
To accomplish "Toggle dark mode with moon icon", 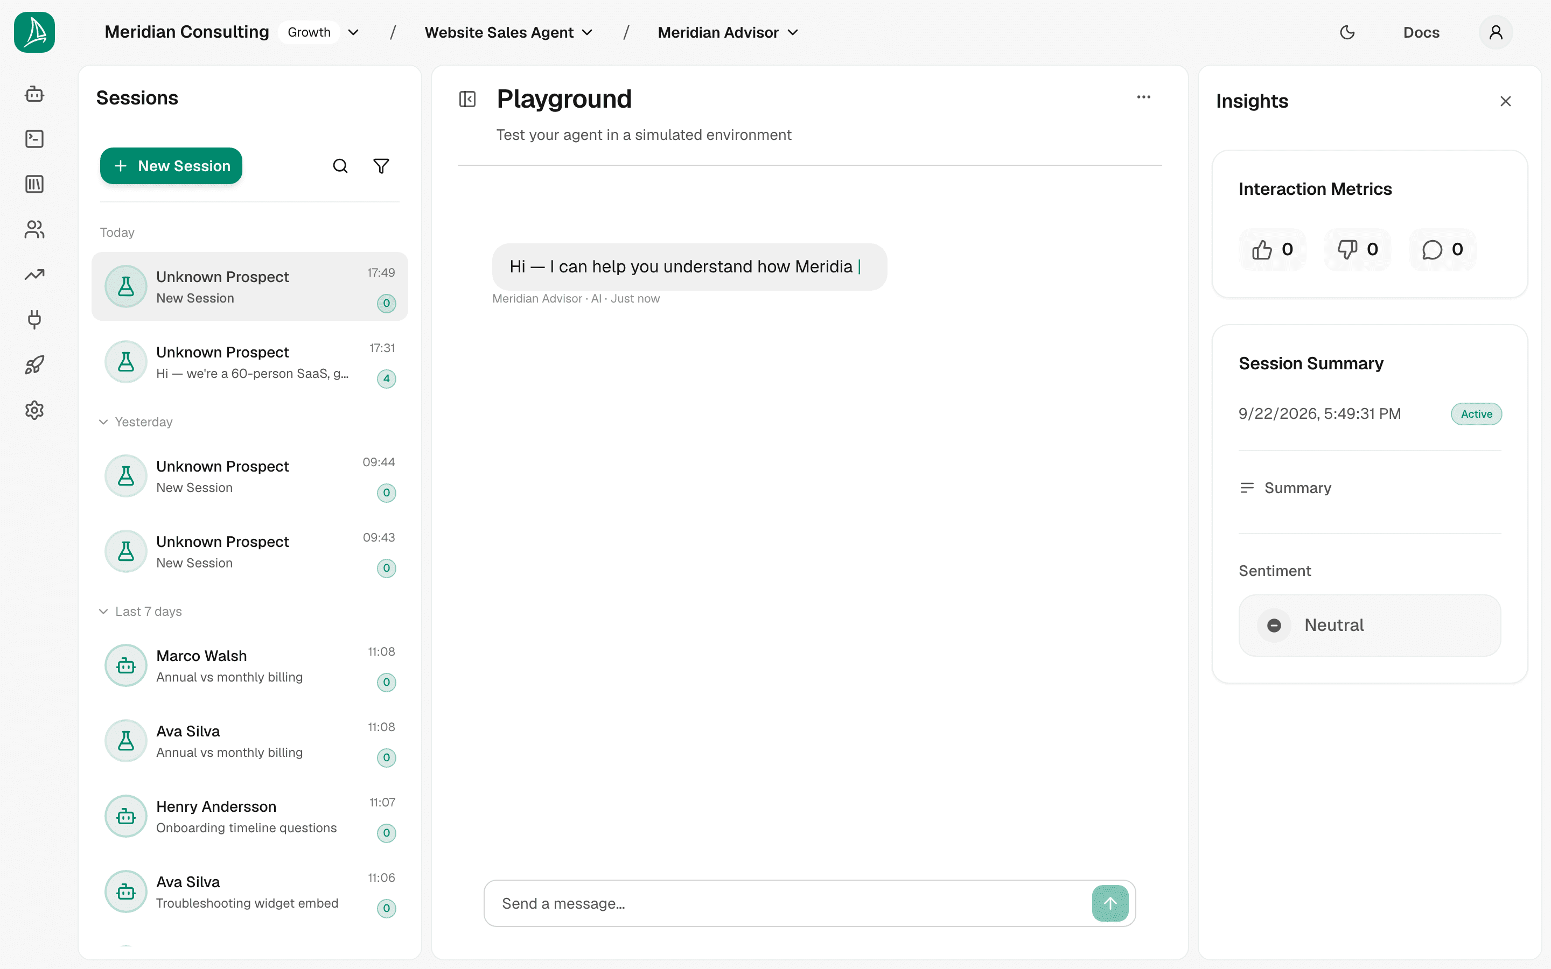I will click(x=1347, y=32).
